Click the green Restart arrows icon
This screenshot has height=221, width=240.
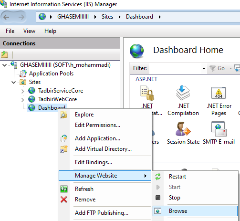click(x=158, y=177)
